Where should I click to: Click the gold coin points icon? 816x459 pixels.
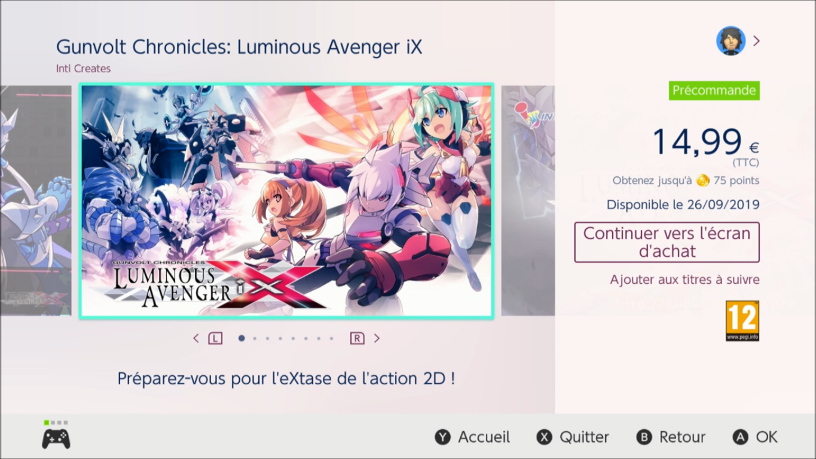(x=702, y=180)
